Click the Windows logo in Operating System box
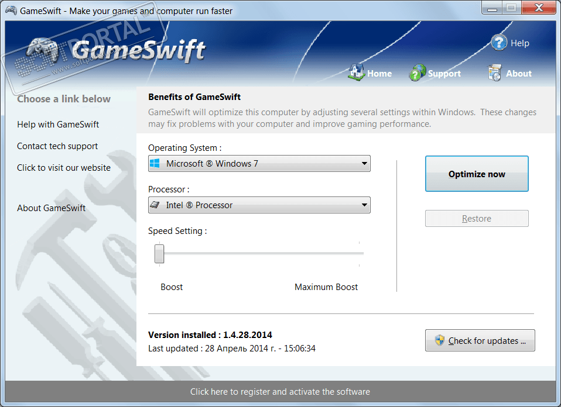Viewport: 561px width, 407px height. coord(155,163)
